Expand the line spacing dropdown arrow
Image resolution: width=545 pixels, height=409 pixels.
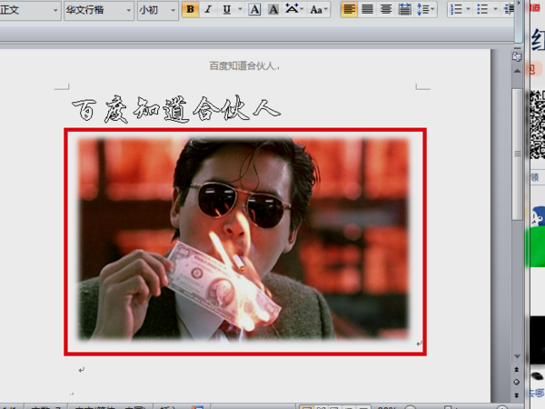tap(432, 9)
